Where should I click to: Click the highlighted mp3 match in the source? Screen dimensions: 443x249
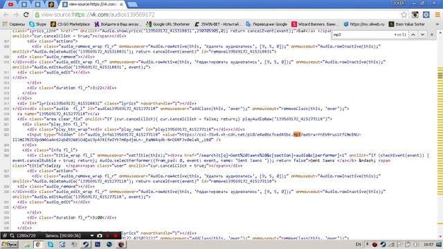point(297,134)
